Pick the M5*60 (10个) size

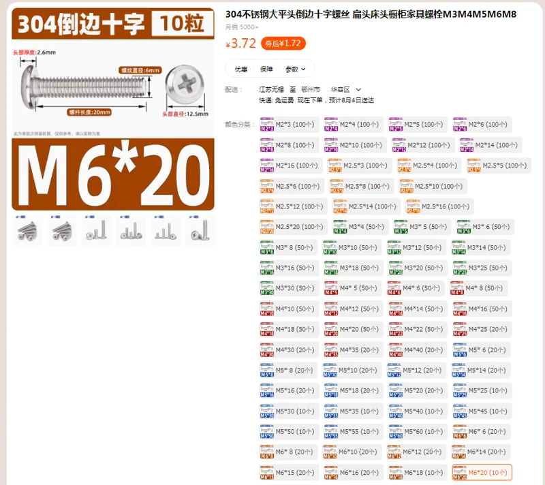point(418,431)
